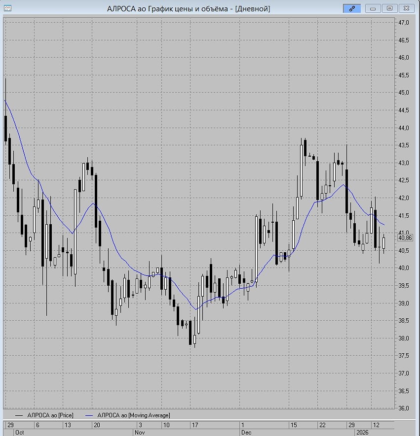Click the 47,0 price axis label
The height and width of the screenshot is (436, 420).
pos(404,23)
